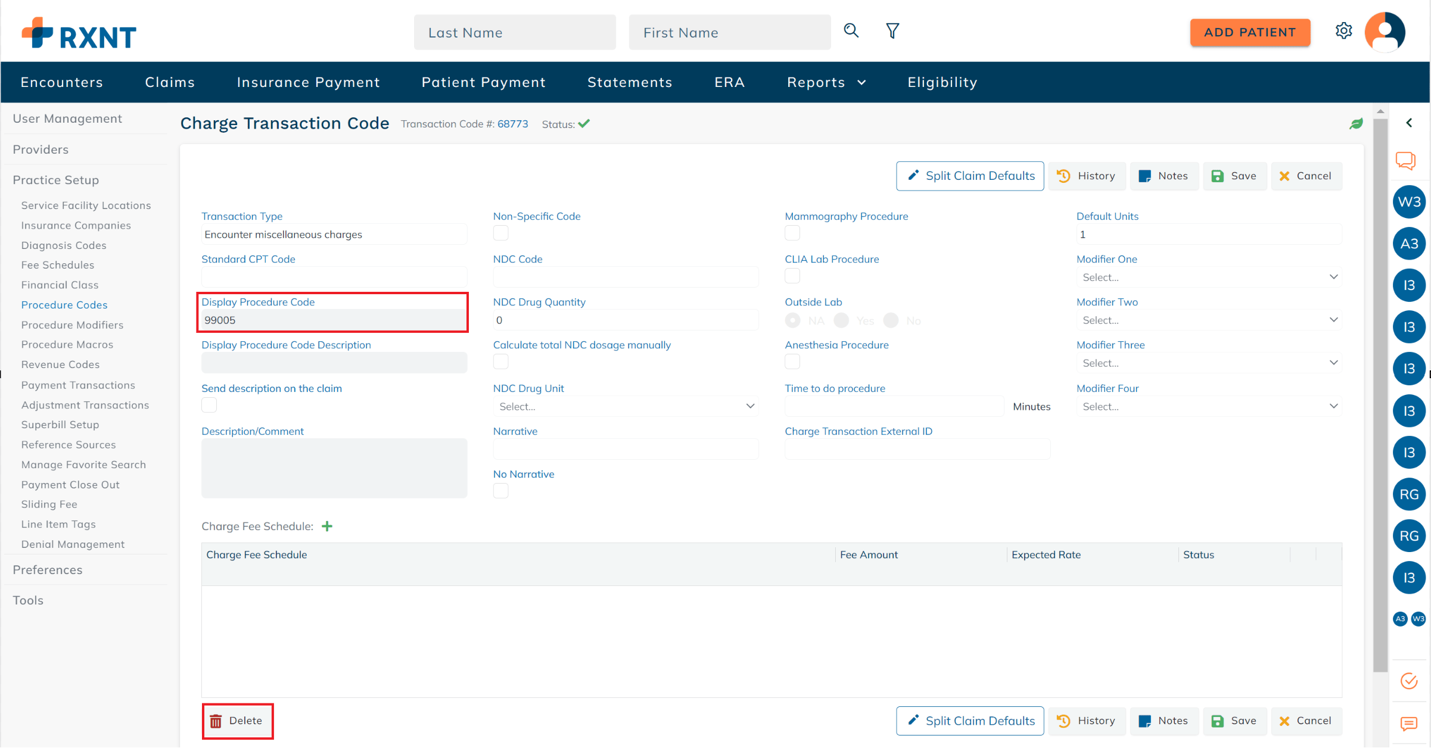Image resolution: width=1431 pixels, height=748 pixels.
Task: Click the orange checkmark circle icon
Action: click(1409, 681)
